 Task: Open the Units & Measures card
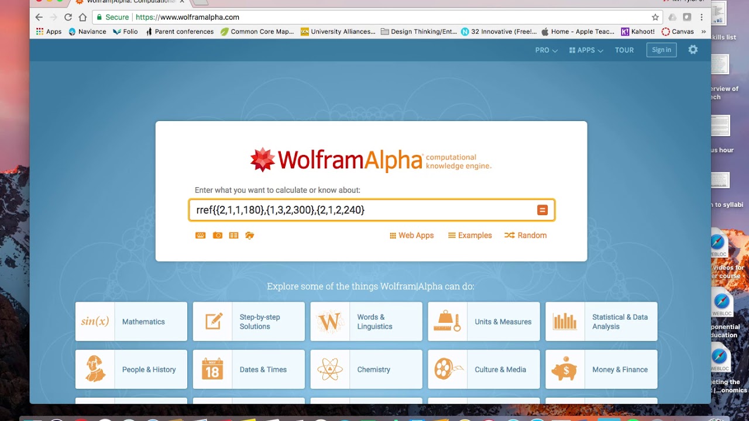pyautogui.click(x=484, y=322)
